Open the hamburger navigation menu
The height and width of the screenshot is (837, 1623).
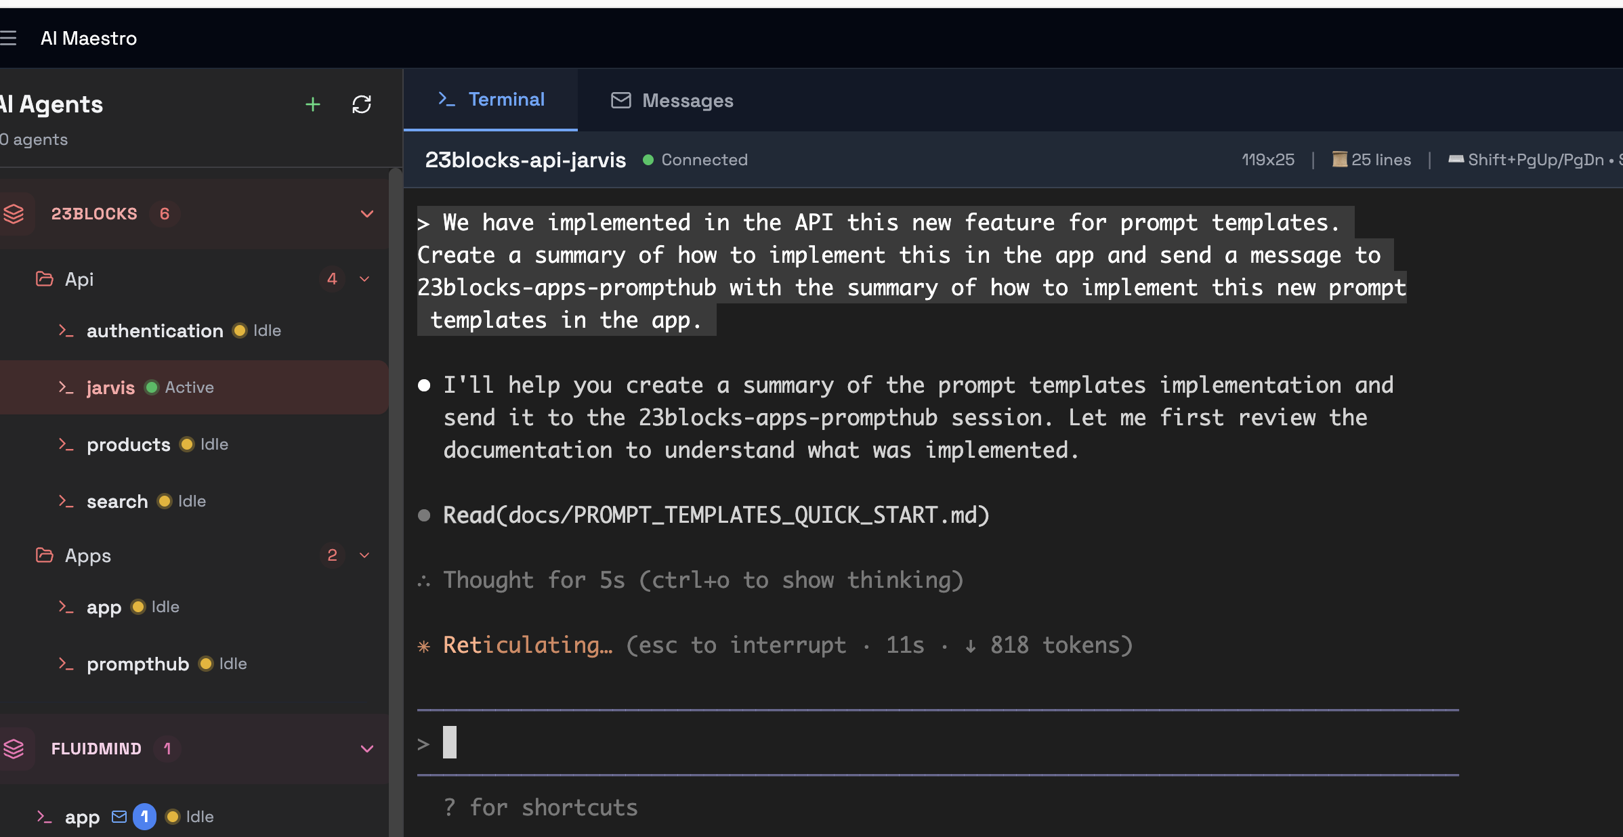click(9, 39)
